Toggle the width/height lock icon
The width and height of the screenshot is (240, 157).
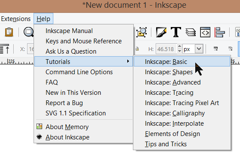tap(137, 49)
